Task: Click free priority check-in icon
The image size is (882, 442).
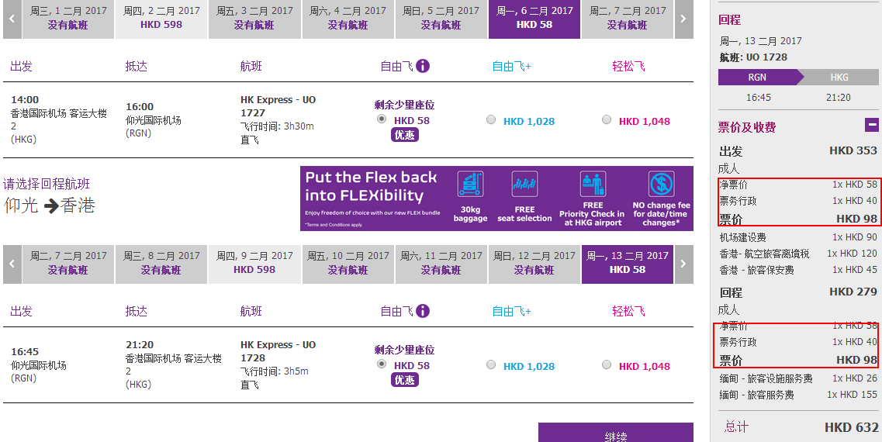Action: point(593,184)
